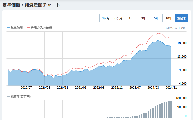Click the (2024/12/11 更新) date text
Viewport: 193px width, 120px height.
pos(176,28)
